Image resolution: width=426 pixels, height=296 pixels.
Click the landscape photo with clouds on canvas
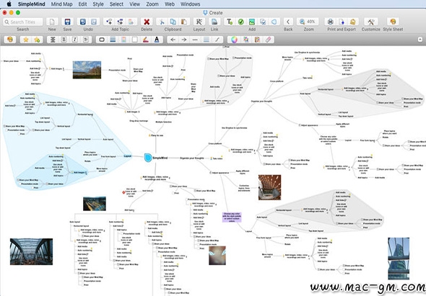(87, 70)
